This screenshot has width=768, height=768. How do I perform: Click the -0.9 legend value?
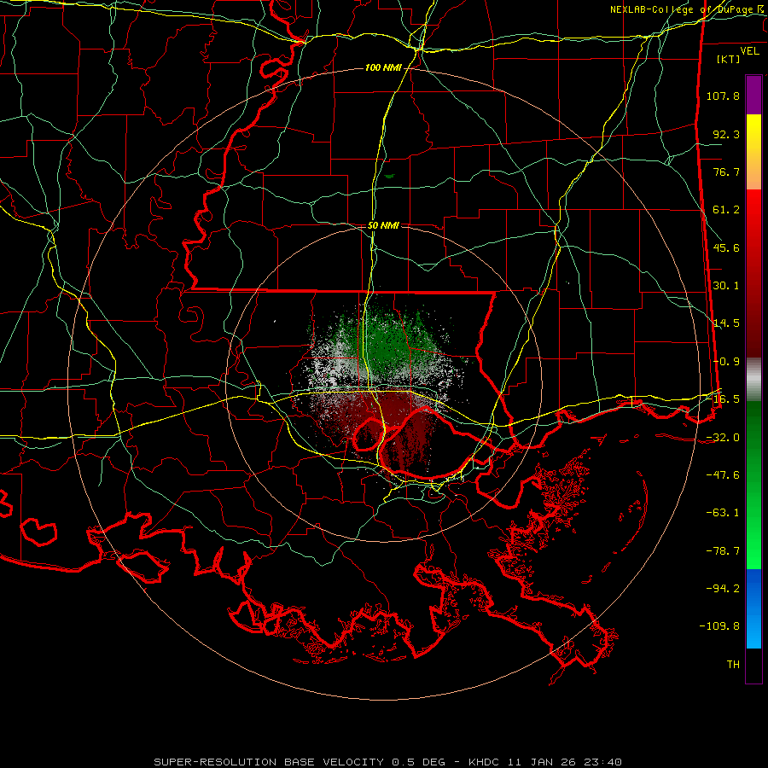point(726,362)
